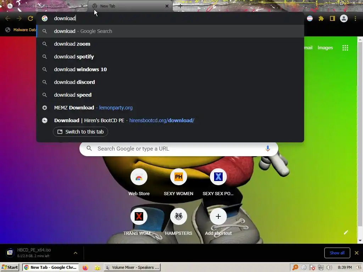Click the magnifier icon in the system tray

coord(295,267)
